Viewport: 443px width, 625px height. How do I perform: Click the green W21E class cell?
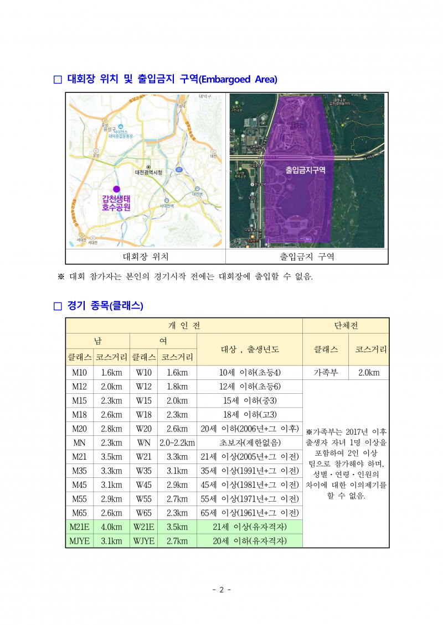coord(143,527)
